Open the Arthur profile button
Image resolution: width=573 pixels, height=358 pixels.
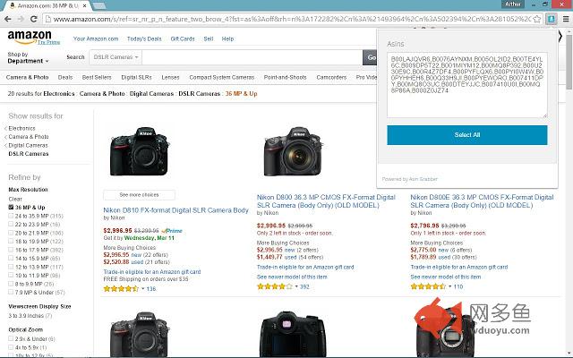coord(513,4)
